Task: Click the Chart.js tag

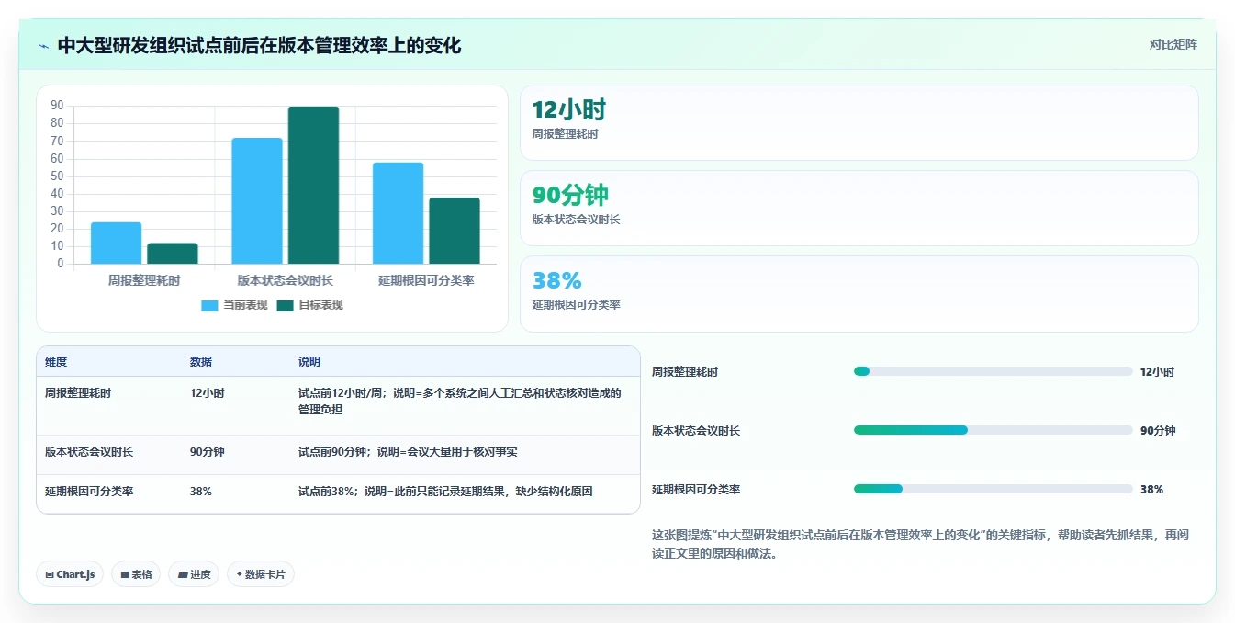Action: 70,574
